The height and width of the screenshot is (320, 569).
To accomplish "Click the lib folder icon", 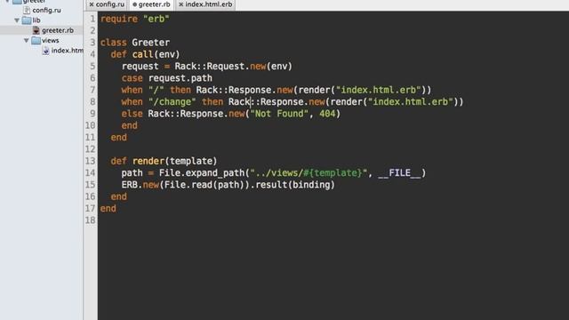I will (27, 20).
